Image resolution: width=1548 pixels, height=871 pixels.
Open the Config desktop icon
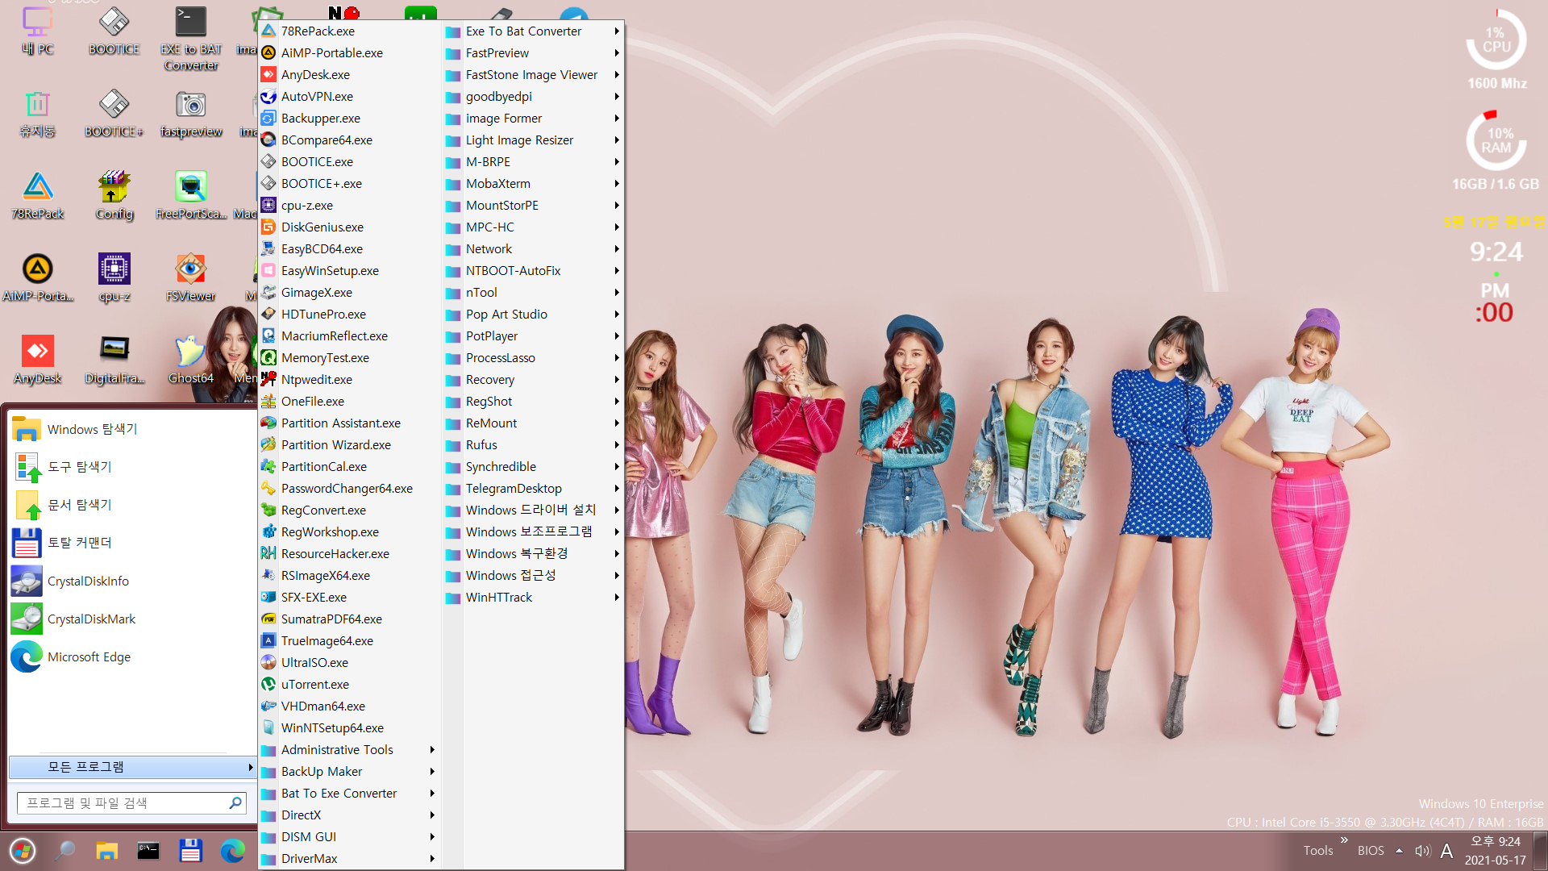114,197
